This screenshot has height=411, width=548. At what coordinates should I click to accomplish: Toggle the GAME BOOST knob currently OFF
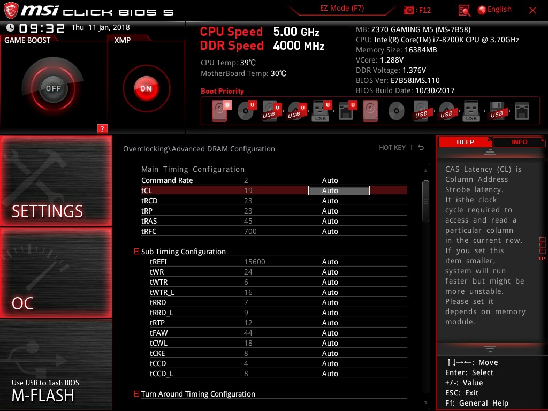pos(53,88)
